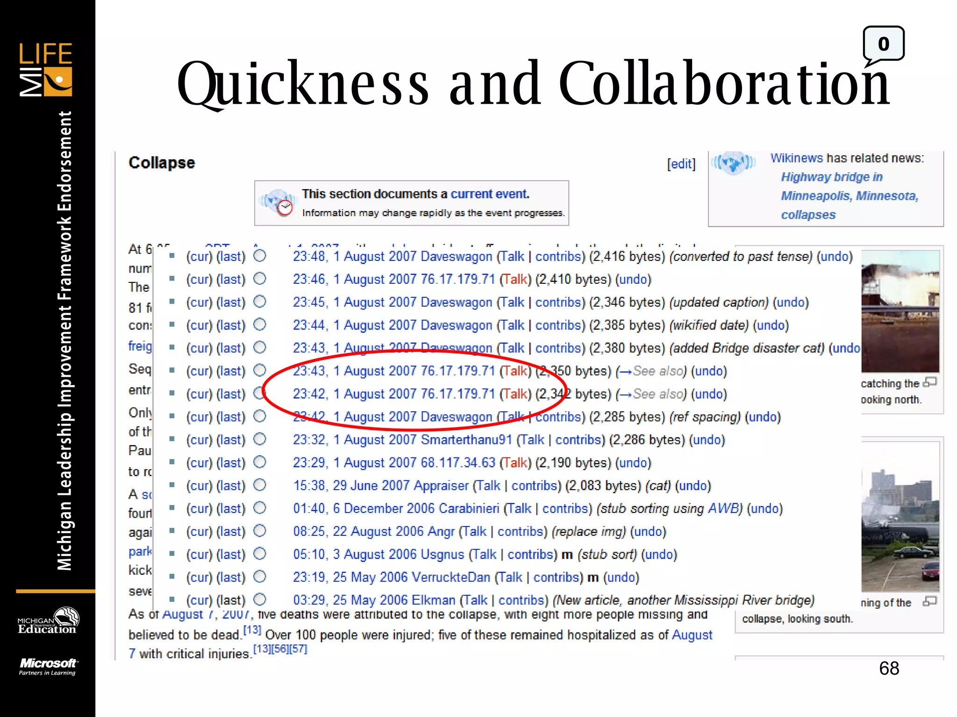This screenshot has width=957, height=717.
Task: Select the radio button for 23:46 revision
Action: tap(260, 279)
